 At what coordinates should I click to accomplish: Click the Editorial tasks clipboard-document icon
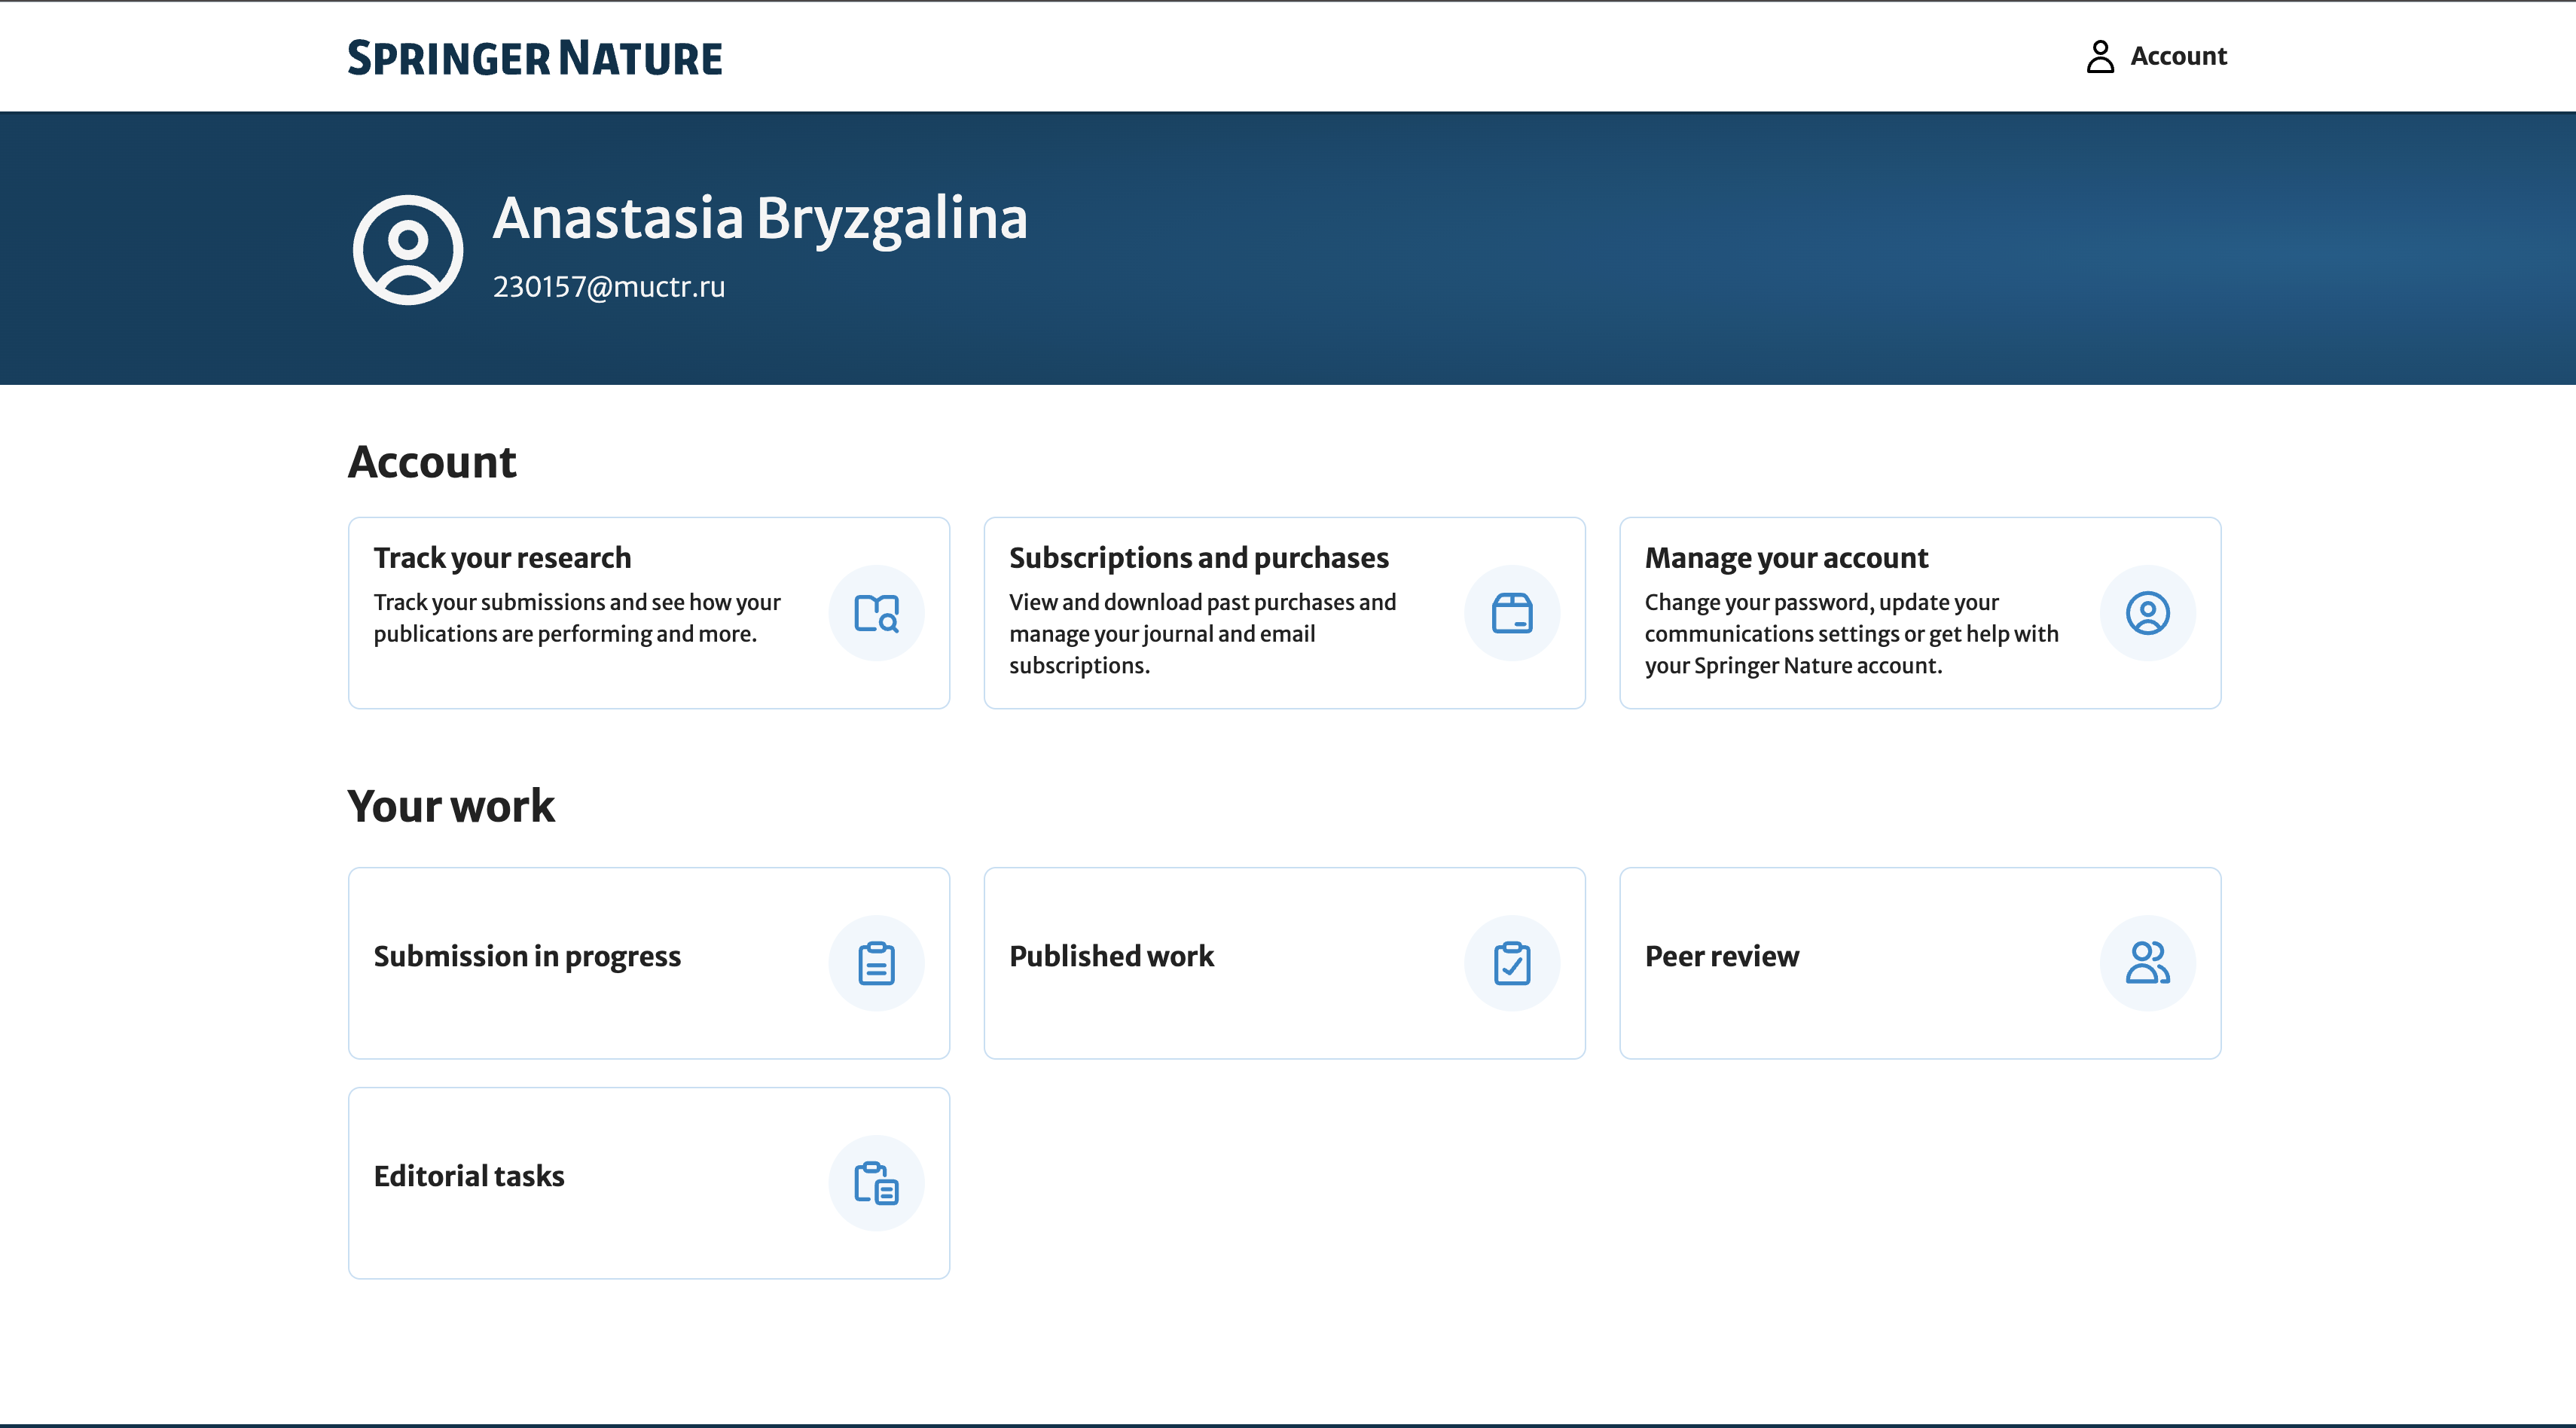pyautogui.click(x=876, y=1182)
